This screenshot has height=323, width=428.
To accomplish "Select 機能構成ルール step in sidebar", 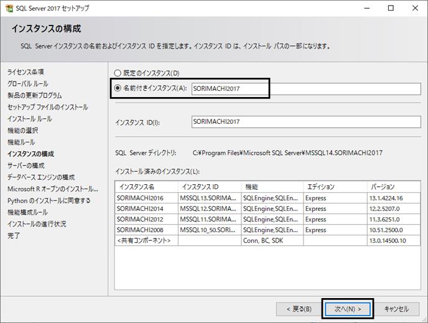I will (x=27, y=212).
